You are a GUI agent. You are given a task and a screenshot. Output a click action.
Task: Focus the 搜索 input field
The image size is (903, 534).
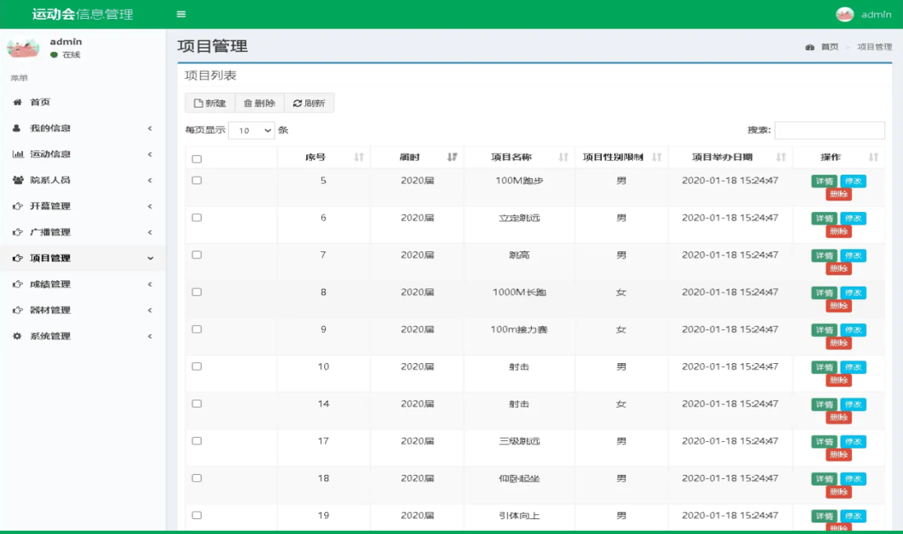click(x=829, y=130)
